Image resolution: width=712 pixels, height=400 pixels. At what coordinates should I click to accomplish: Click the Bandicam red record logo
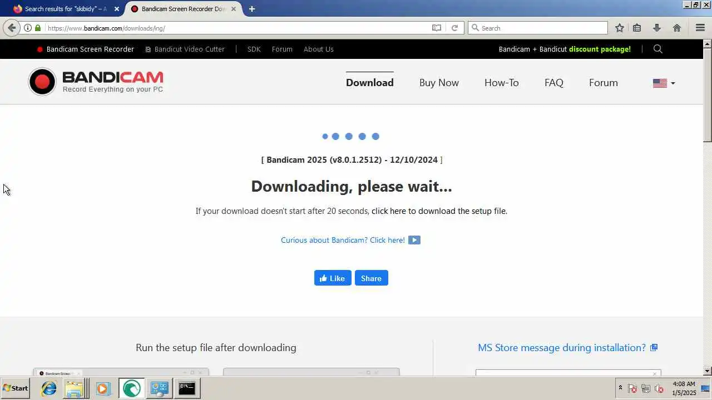point(42,82)
